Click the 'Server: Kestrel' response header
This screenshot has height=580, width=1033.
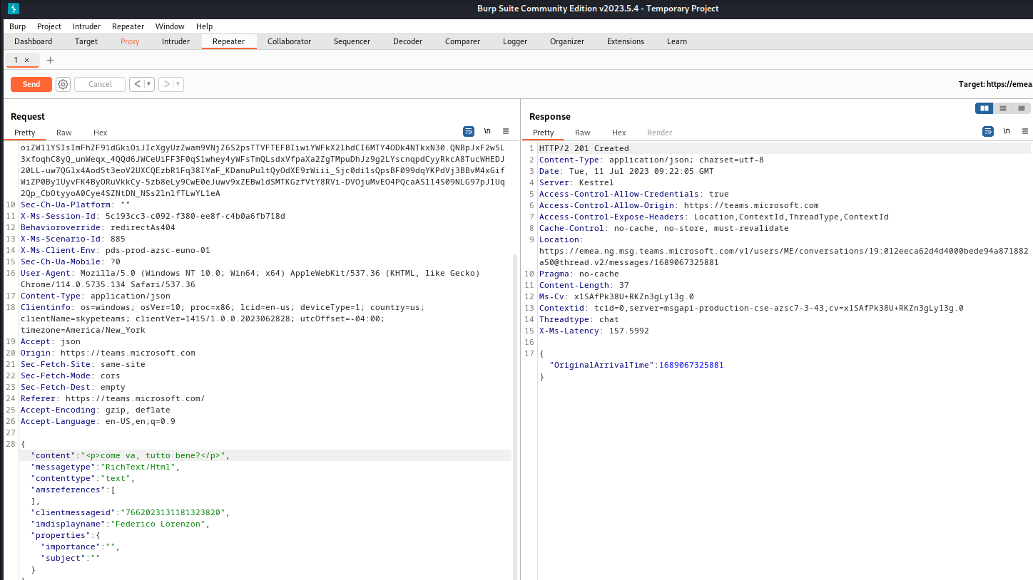coord(576,182)
